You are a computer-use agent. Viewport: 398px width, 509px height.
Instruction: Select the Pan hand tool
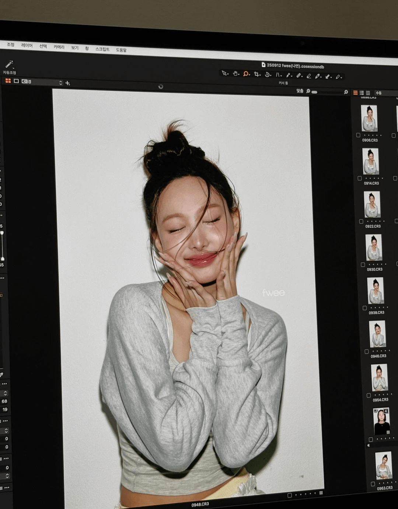coord(235,73)
